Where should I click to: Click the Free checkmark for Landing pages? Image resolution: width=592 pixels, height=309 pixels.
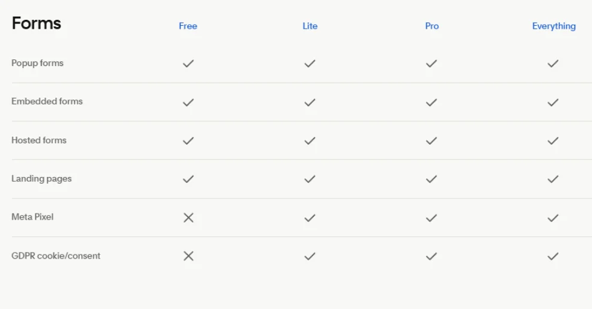[188, 179]
